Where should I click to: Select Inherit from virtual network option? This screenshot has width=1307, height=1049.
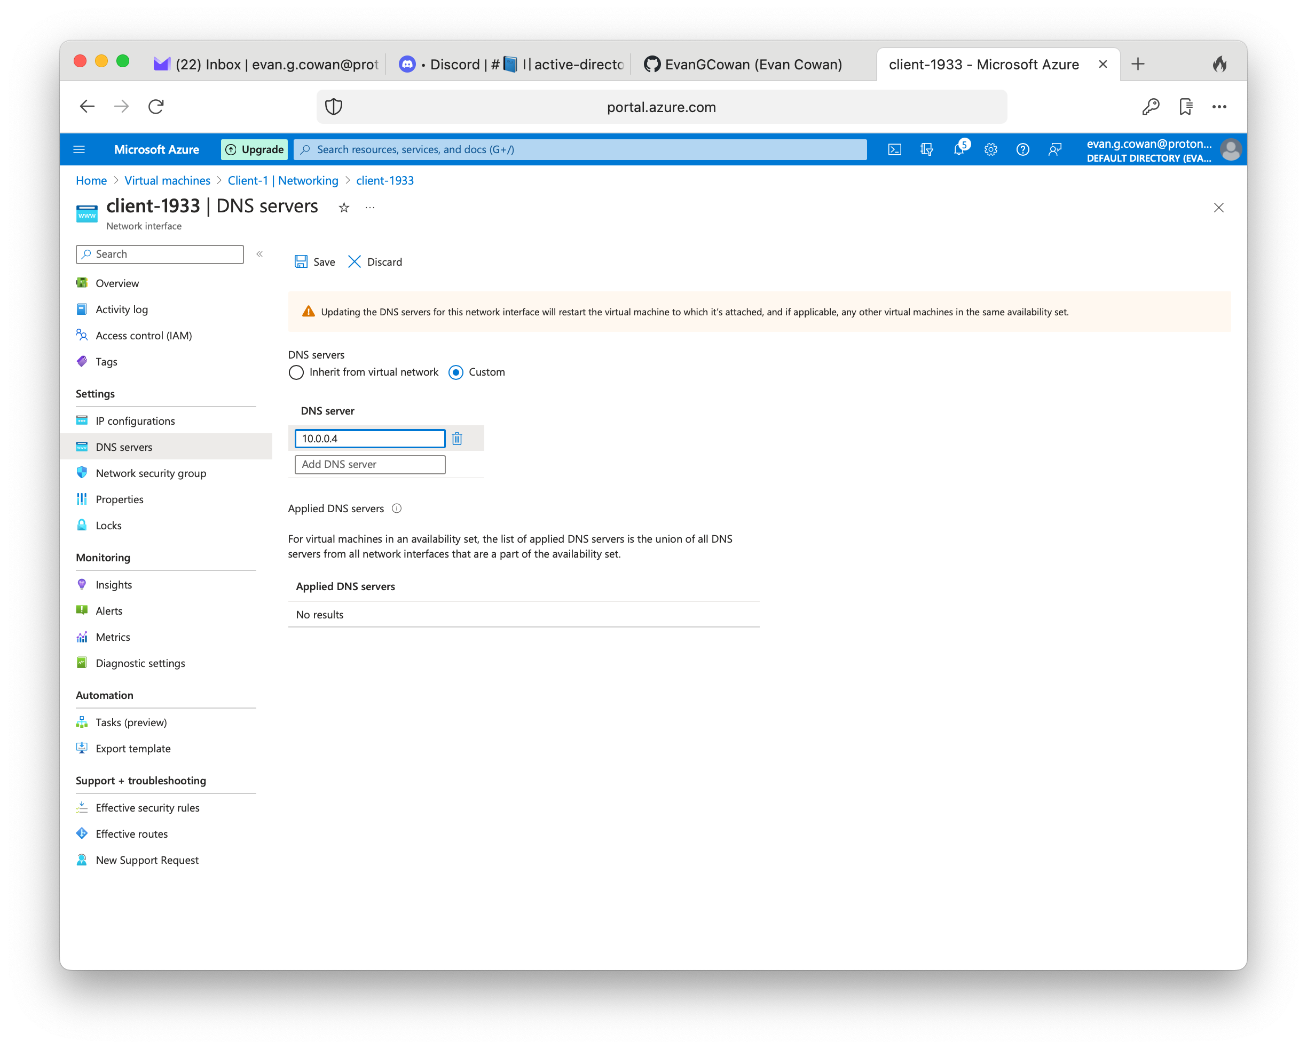pyautogui.click(x=296, y=372)
